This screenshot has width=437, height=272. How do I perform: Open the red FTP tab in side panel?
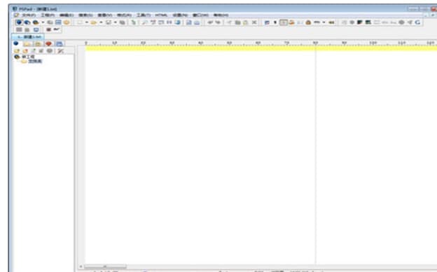tap(48, 44)
